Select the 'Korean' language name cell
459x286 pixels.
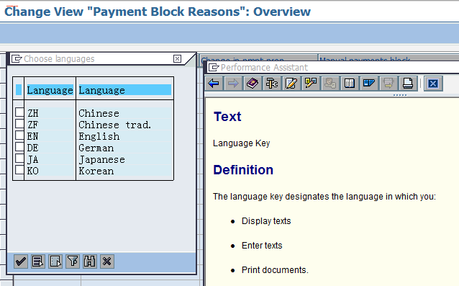[x=124, y=171]
